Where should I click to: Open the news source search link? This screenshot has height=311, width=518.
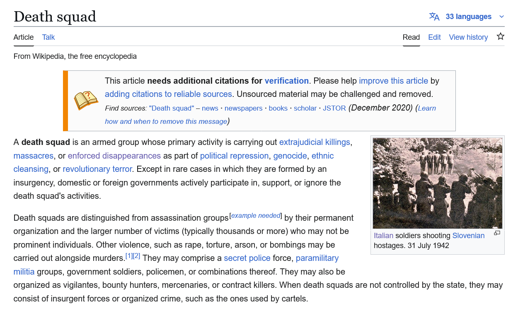[210, 108]
